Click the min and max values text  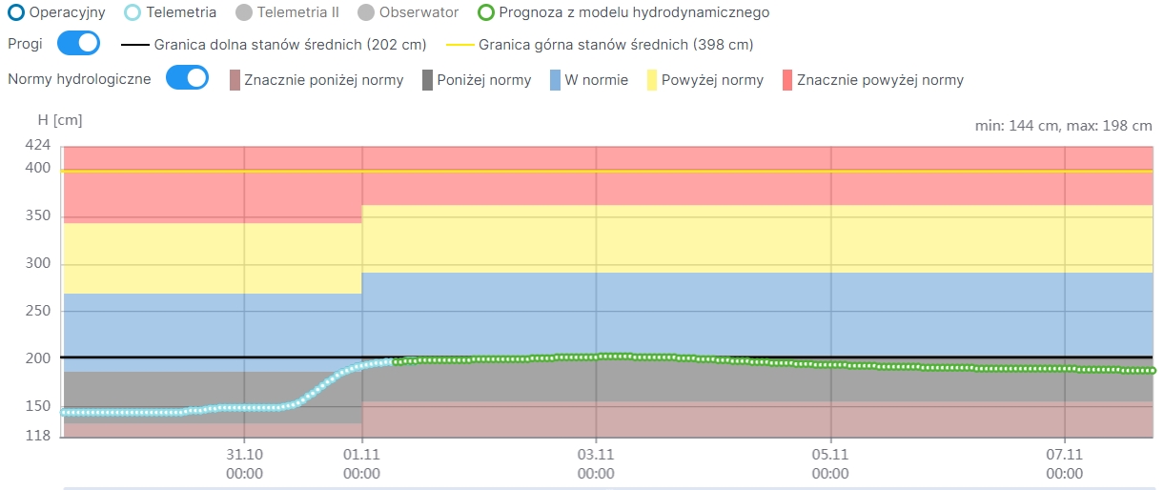(x=1064, y=126)
